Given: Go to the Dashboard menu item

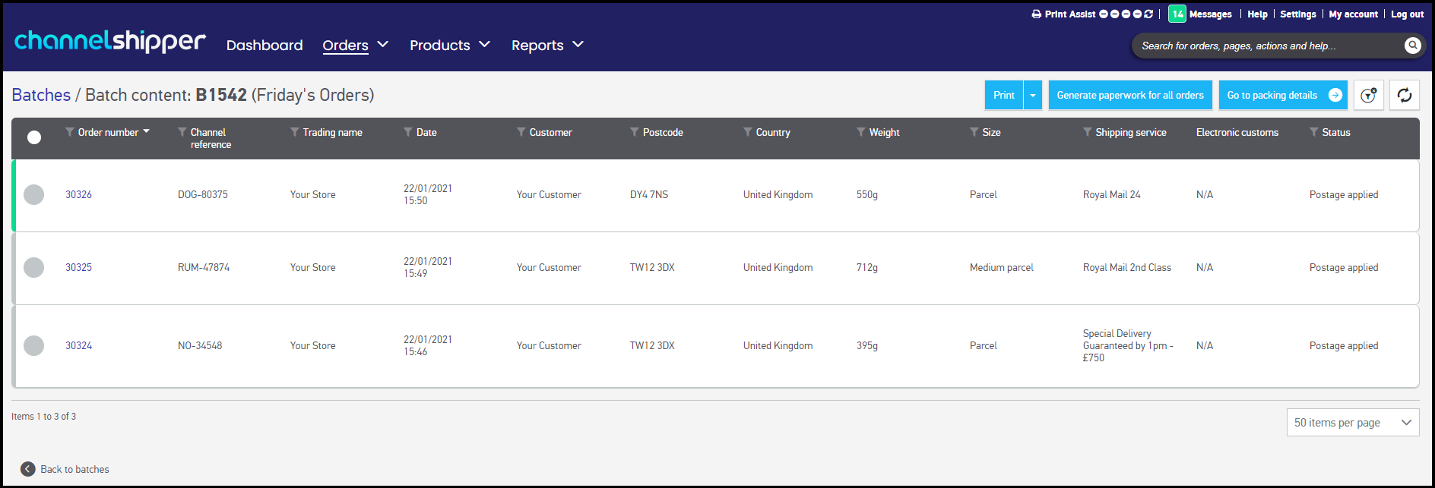Looking at the screenshot, I should point(265,46).
